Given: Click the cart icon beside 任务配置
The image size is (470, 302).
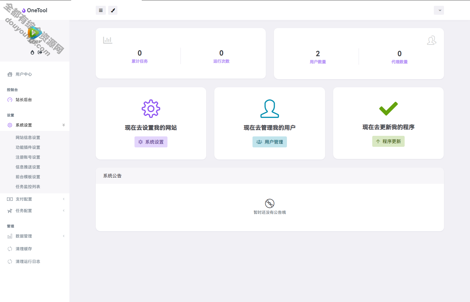Looking at the screenshot, I should coord(10,211).
